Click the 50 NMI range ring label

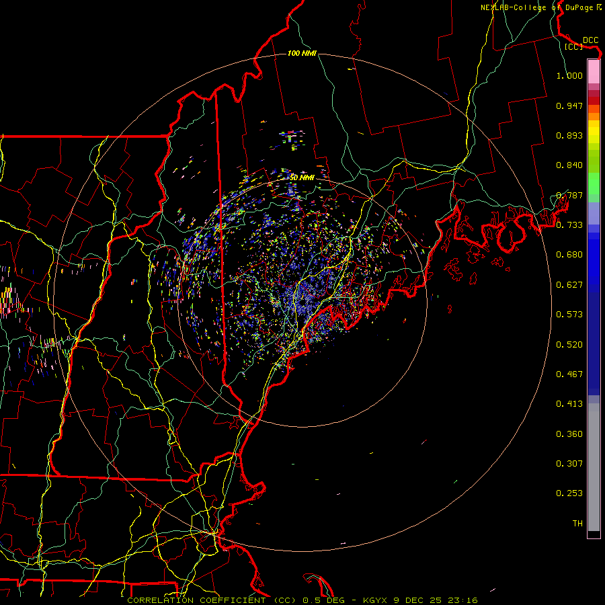(x=302, y=178)
